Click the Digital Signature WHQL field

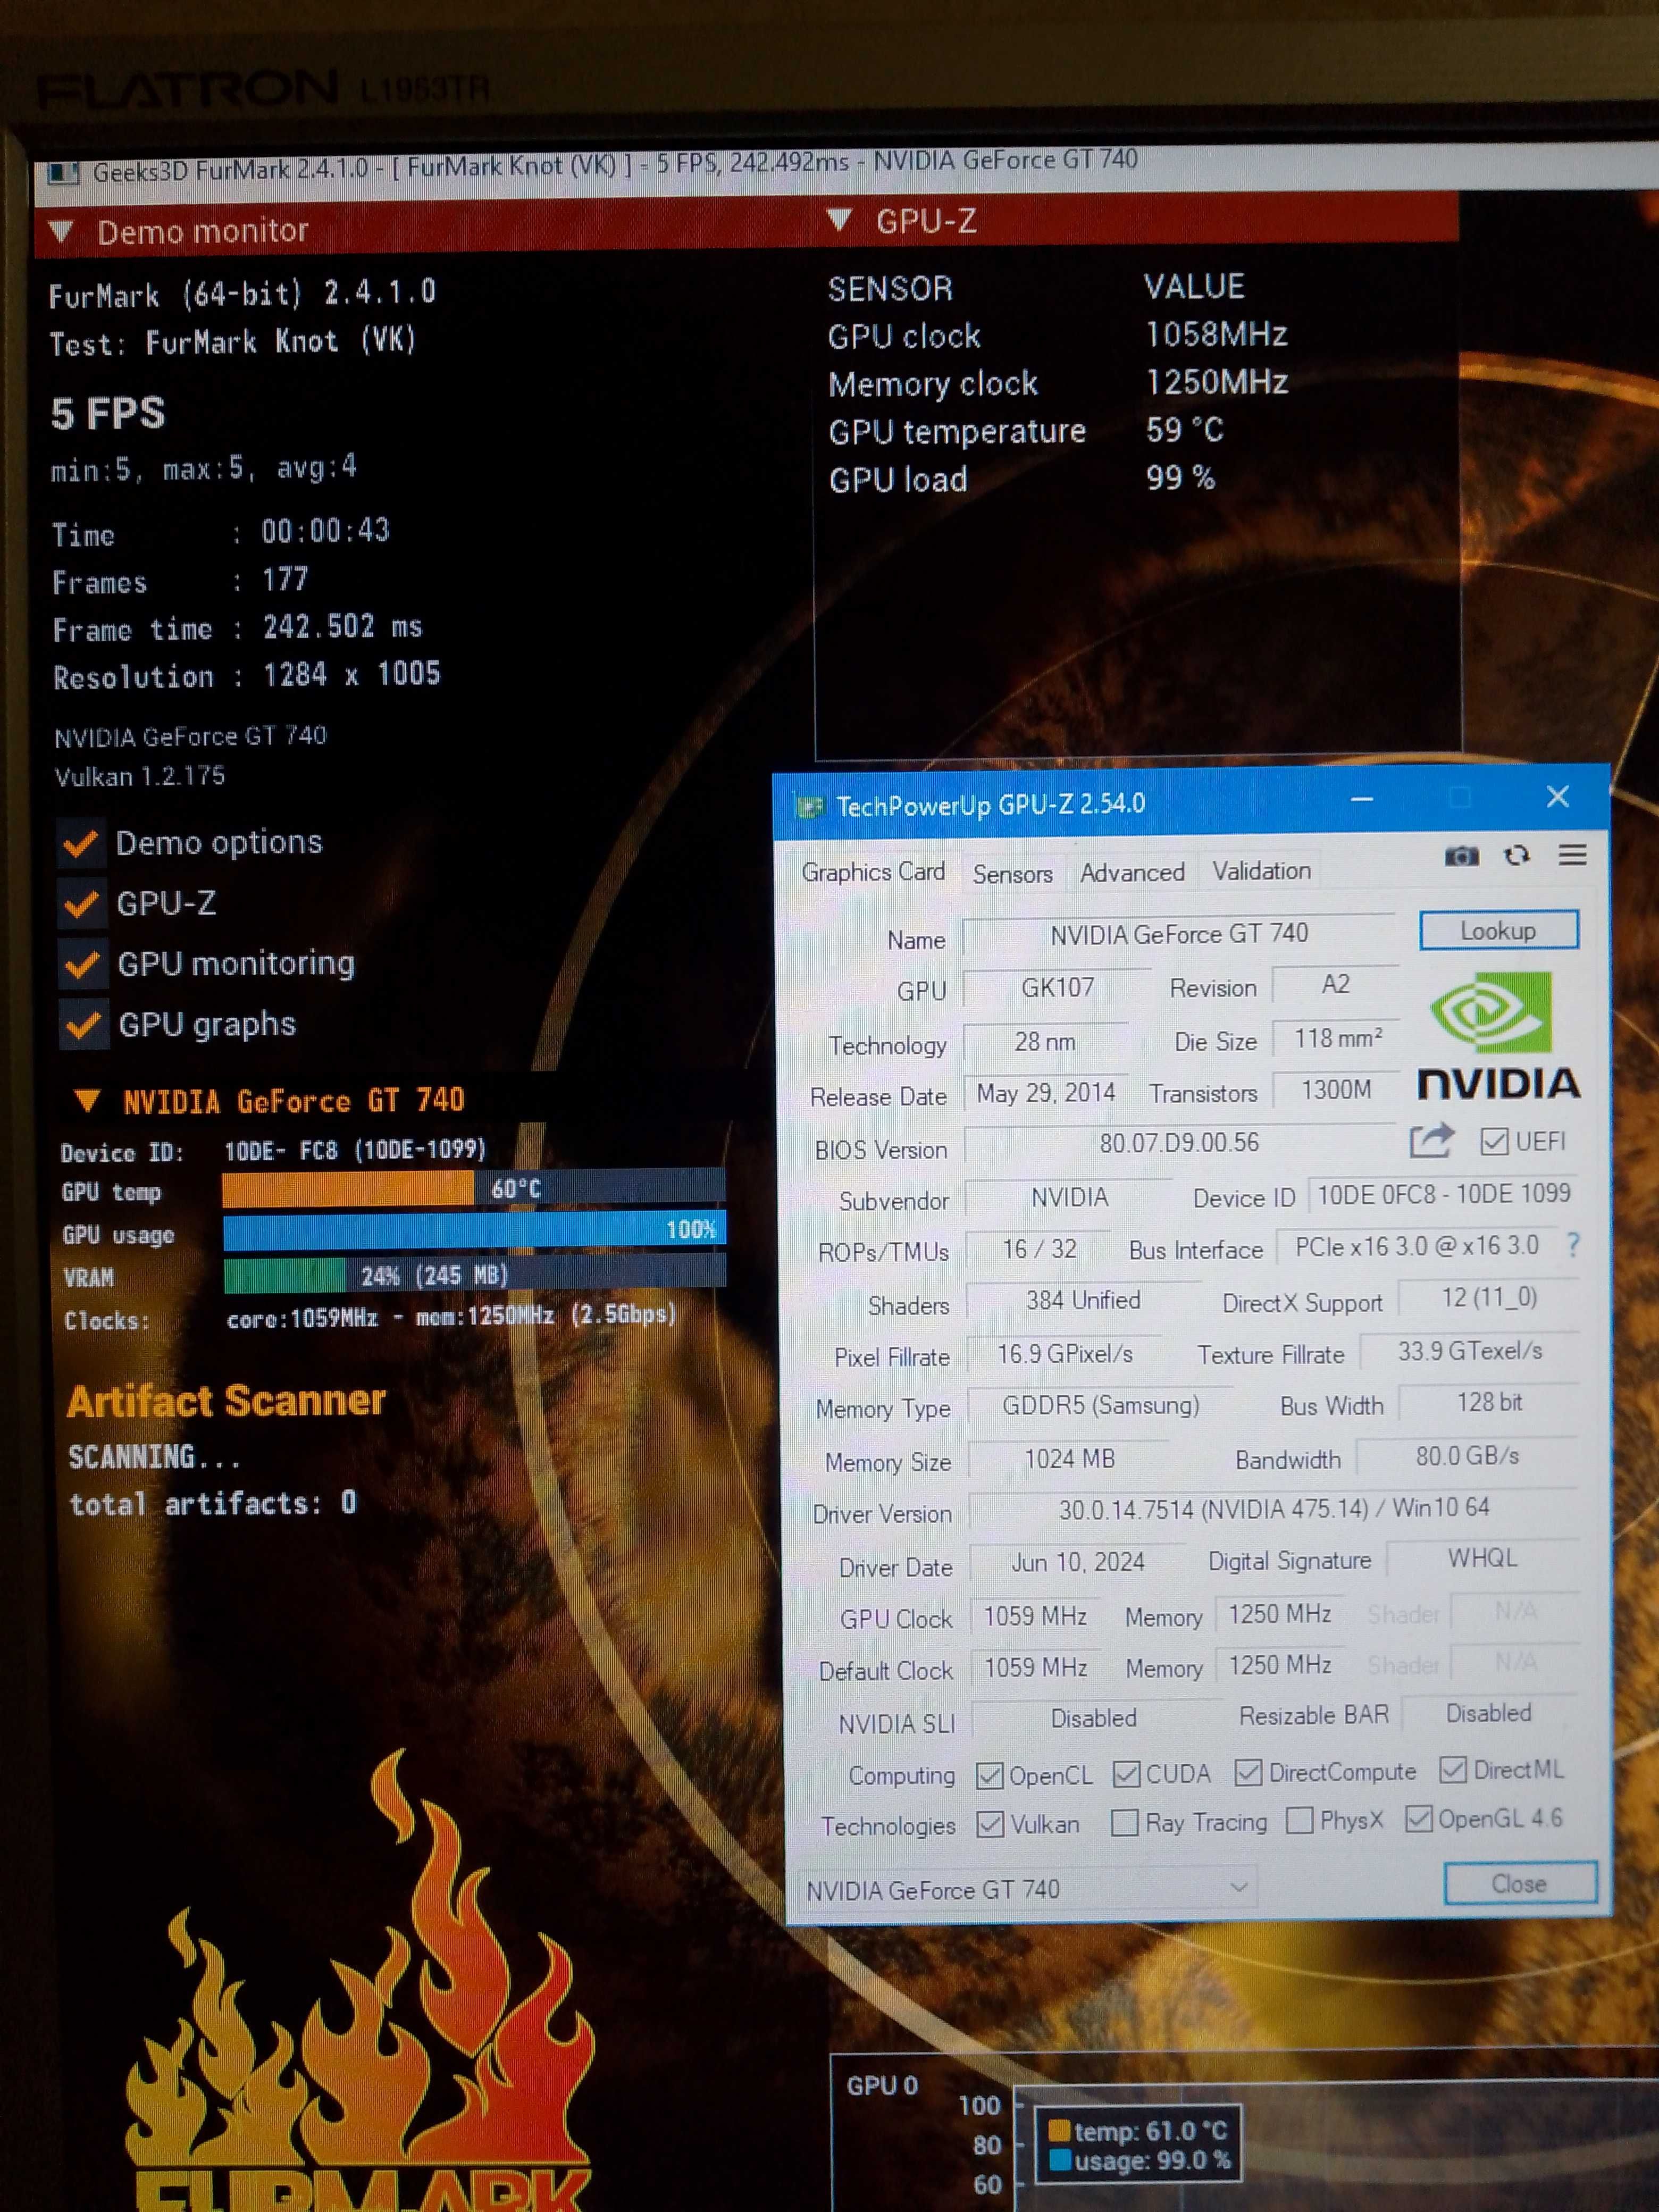[x=1482, y=1558]
